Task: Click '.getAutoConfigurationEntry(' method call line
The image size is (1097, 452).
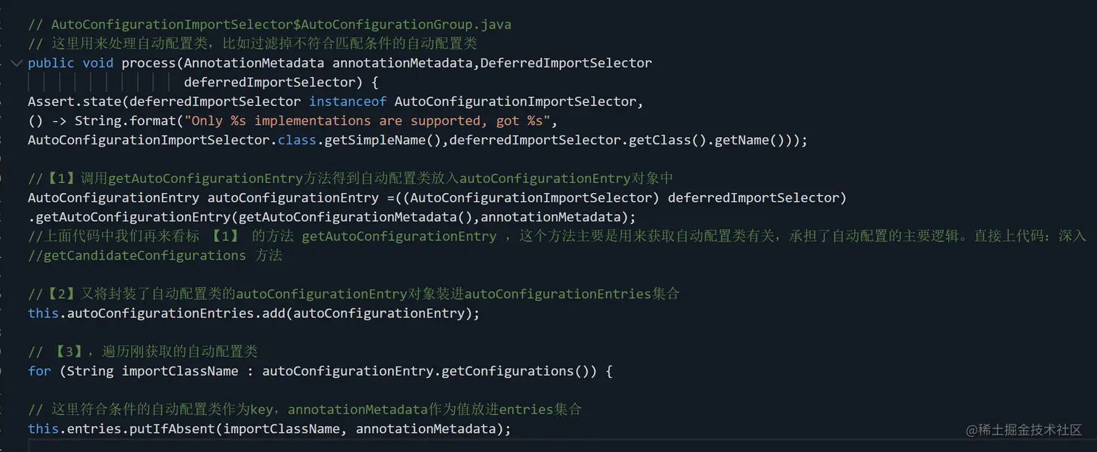Action: (332, 217)
